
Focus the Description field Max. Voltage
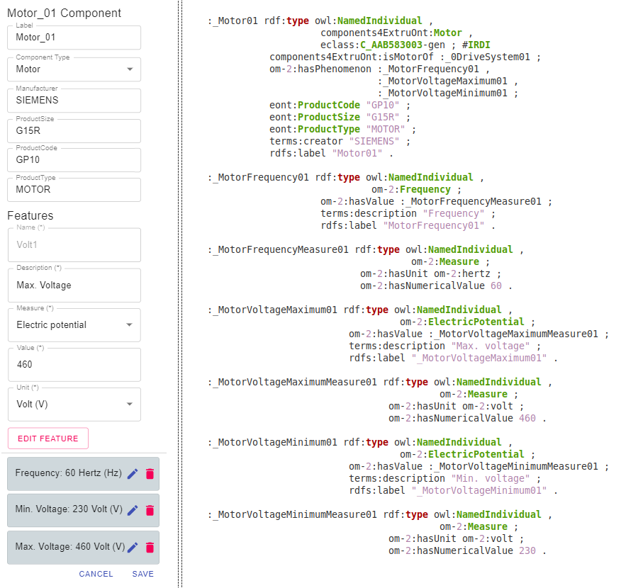[74, 285]
